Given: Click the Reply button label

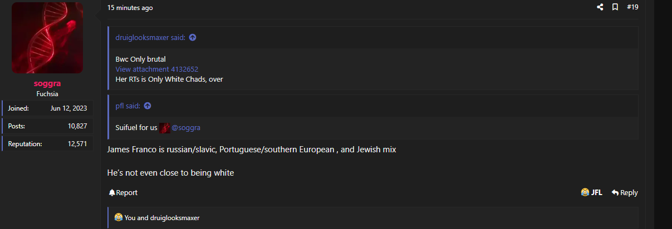Looking at the screenshot, I should (629, 193).
